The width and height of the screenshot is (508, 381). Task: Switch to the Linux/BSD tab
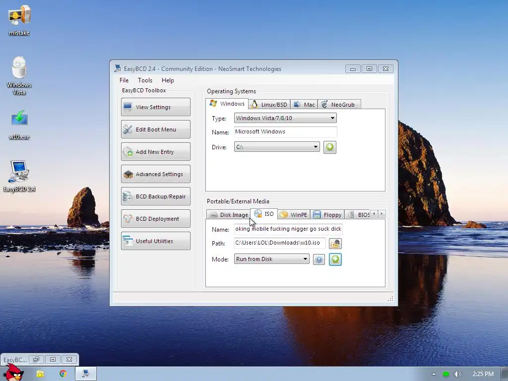coord(269,104)
